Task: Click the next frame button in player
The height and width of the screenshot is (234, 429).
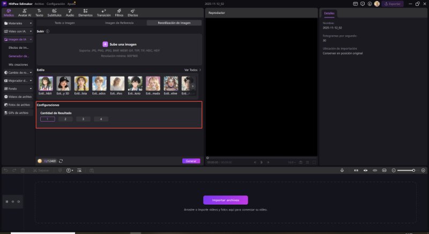Action: [268, 162]
